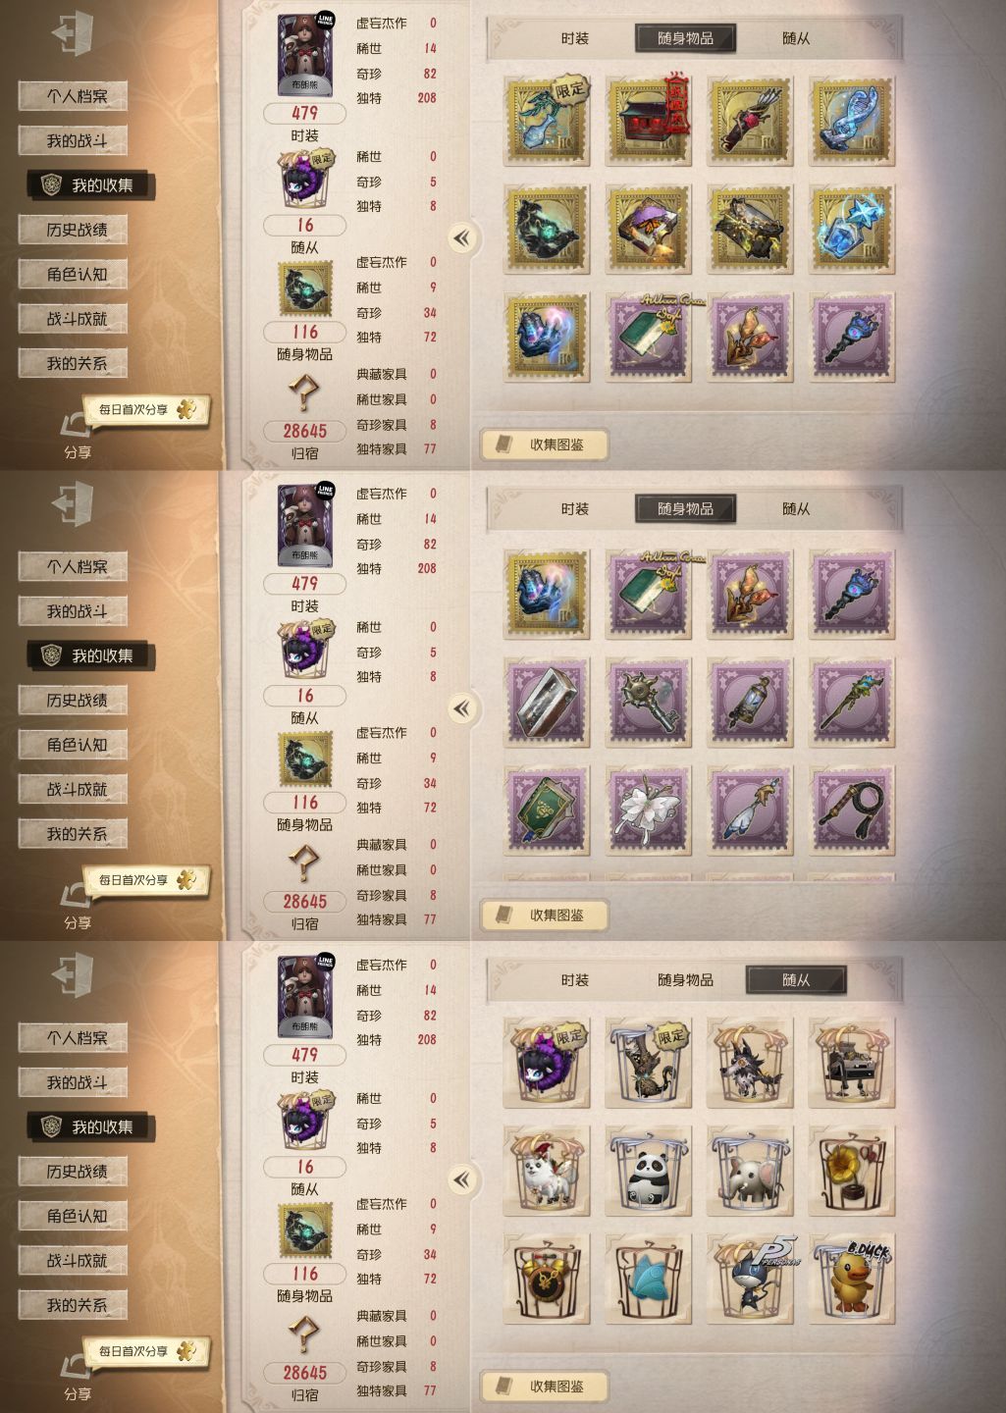Select the green book with gold emblem
The image size is (1006, 1413).
click(x=547, y=810)
